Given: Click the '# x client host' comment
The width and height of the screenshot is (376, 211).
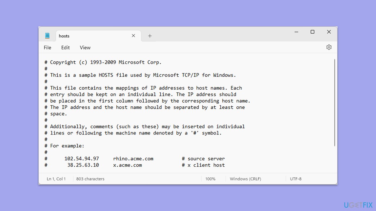Looking at the screenshot, I should 203,165.
